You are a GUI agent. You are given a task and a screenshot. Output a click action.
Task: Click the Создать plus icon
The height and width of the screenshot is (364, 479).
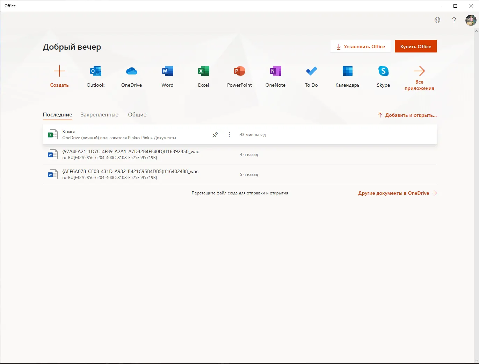click(59, 71)
